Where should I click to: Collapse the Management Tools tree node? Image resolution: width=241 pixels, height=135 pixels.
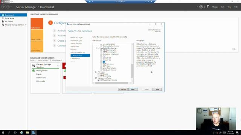[x=94, y=78]
